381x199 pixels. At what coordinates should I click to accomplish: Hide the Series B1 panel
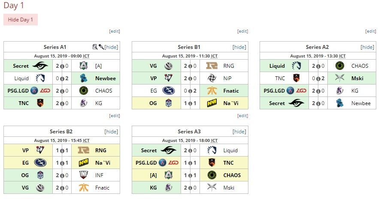(239, 47)
